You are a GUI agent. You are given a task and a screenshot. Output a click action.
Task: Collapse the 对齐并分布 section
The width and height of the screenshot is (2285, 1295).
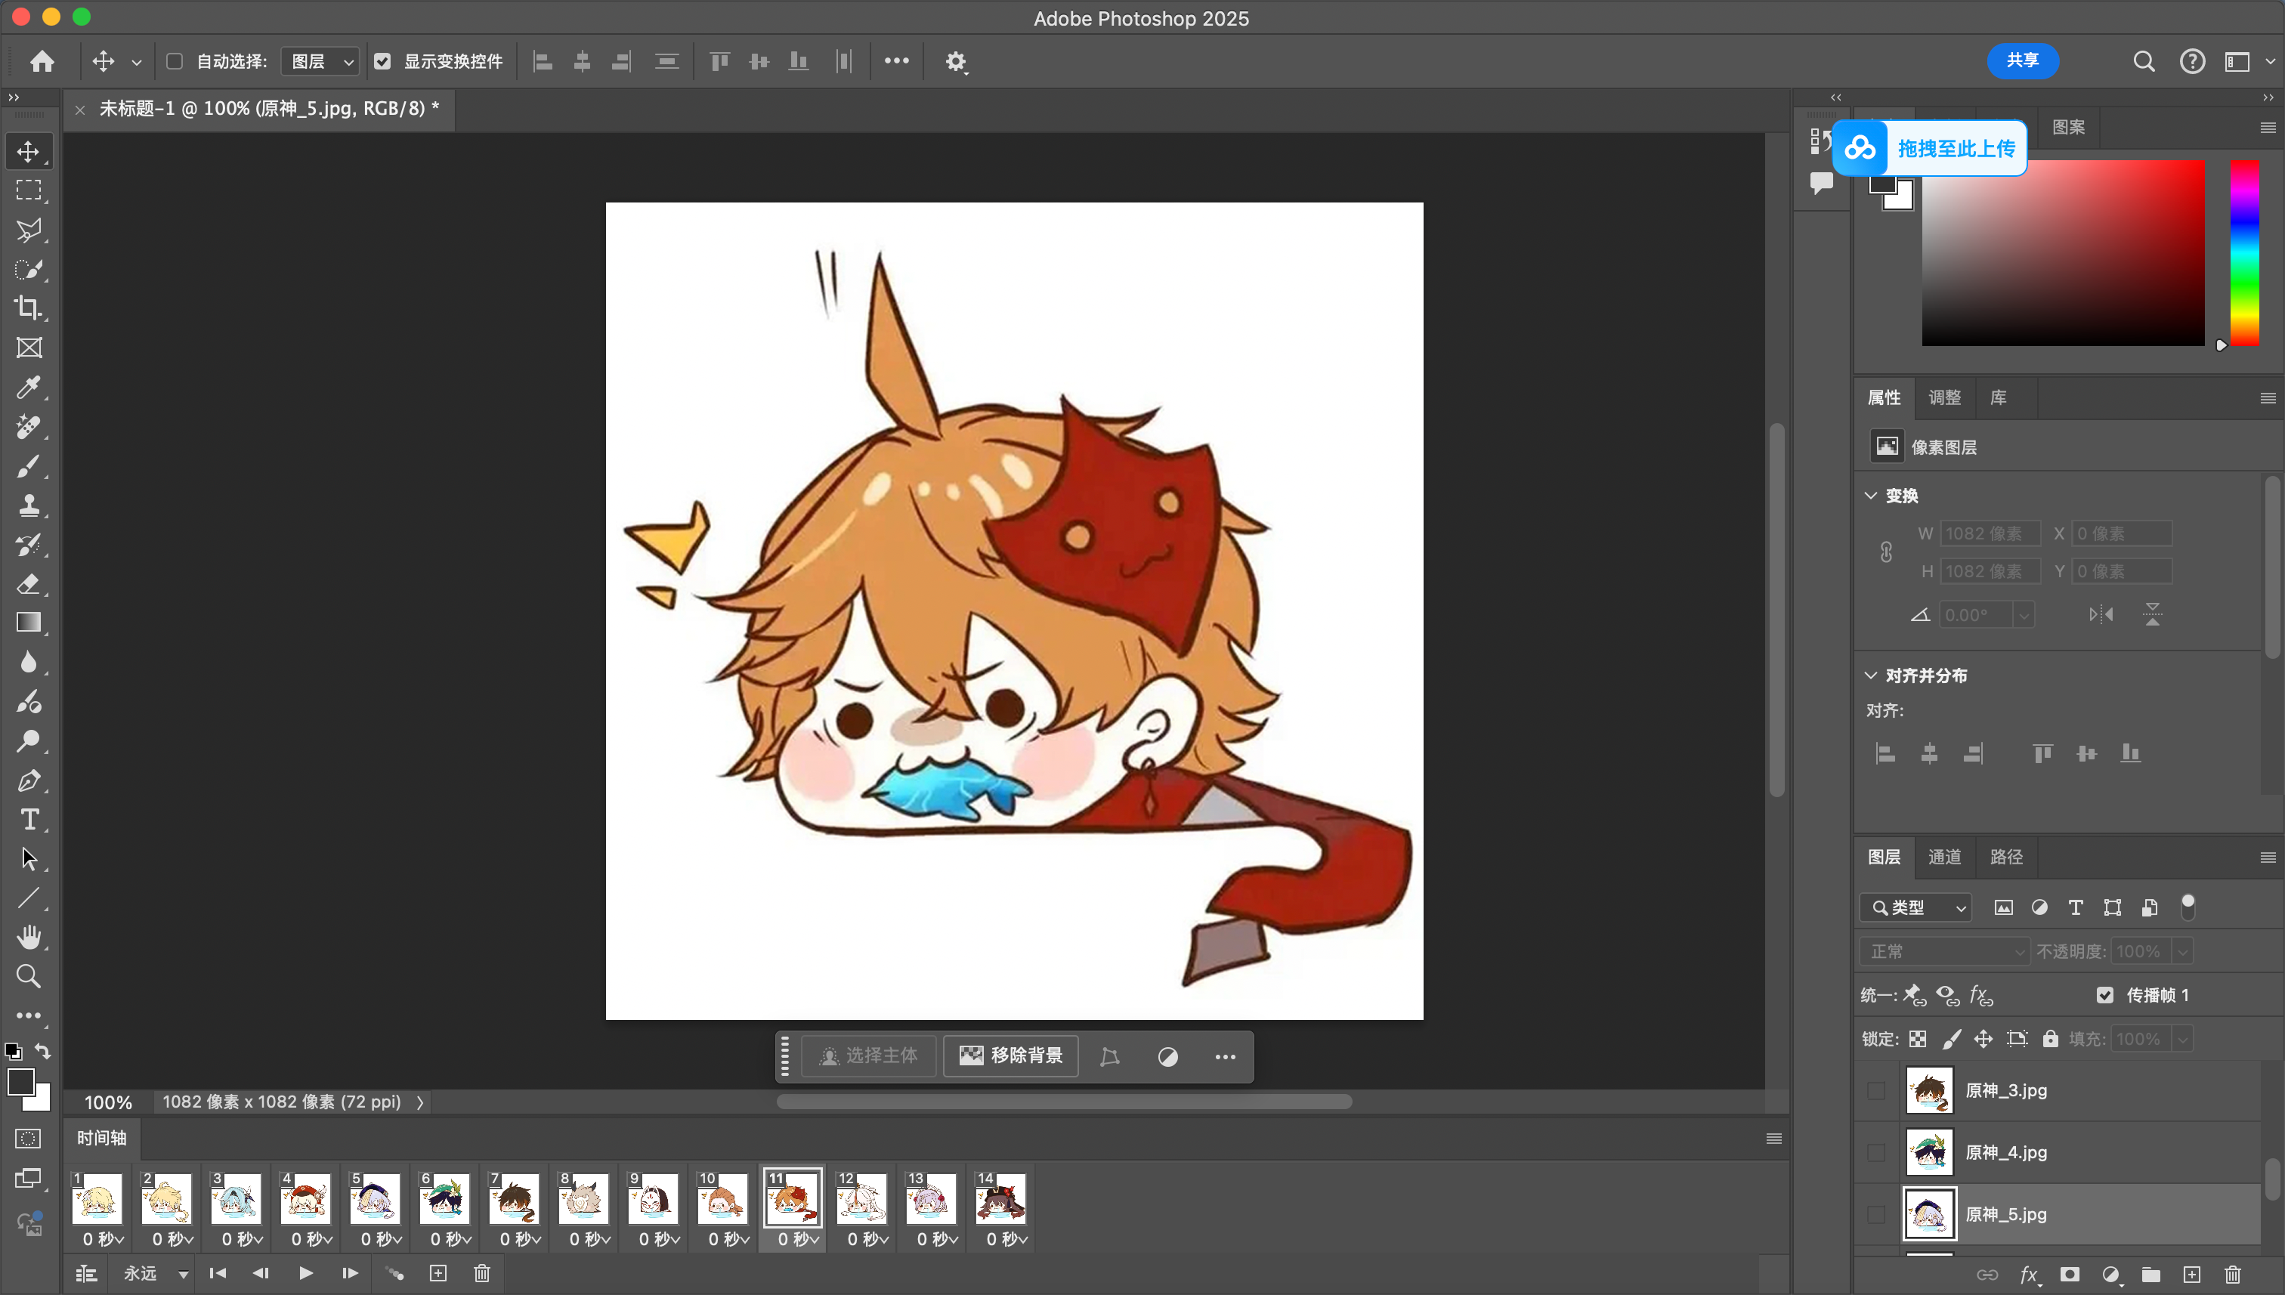[x=1870, y=676]
